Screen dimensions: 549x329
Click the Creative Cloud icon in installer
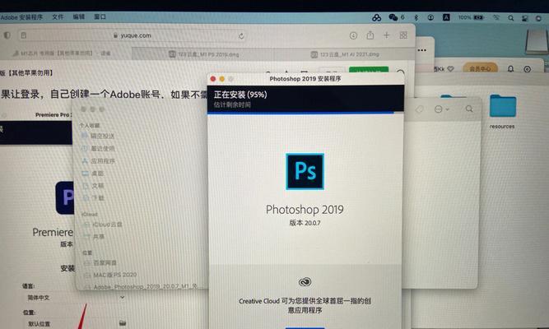coord(305,282)
